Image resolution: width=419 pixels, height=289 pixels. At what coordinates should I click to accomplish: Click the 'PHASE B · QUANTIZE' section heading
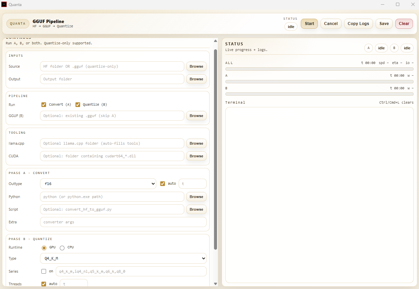click(30, 239)
